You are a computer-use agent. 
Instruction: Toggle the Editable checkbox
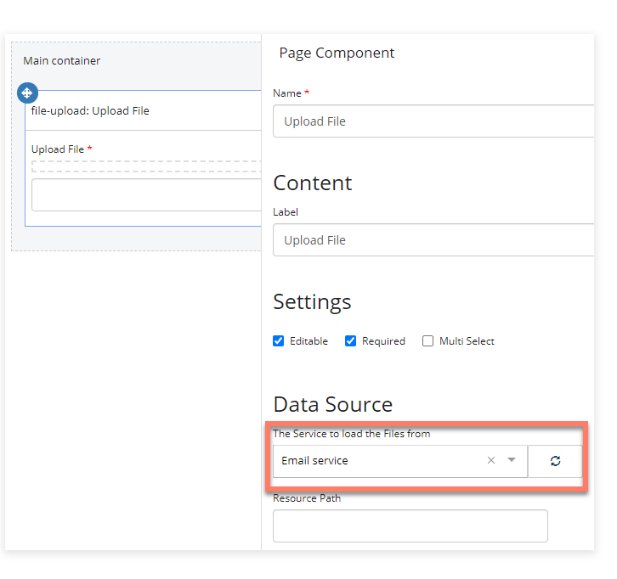pos(278,340)
